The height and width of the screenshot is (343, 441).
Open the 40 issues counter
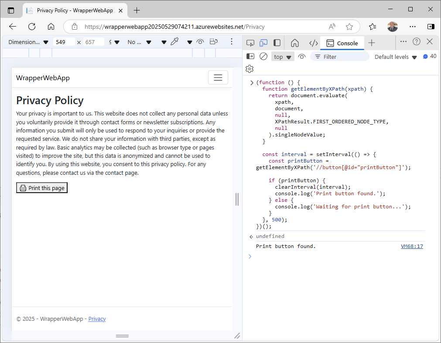pos(430,57)
